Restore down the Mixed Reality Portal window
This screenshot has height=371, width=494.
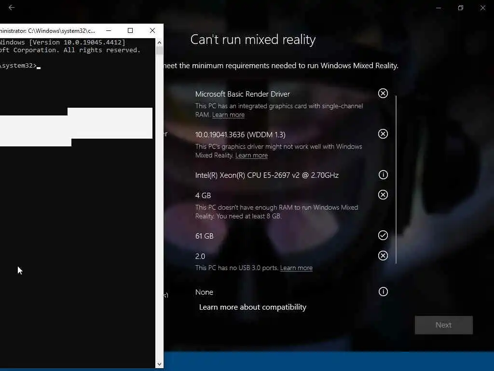461,8
